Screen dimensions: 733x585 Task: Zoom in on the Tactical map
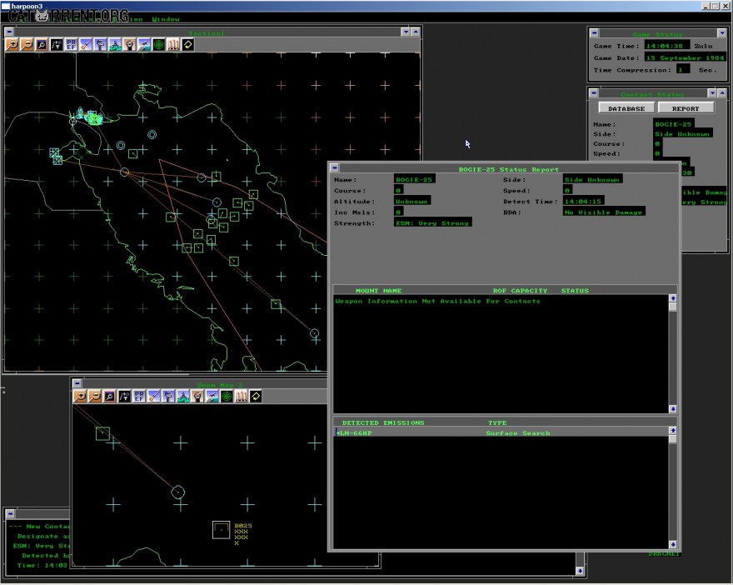tap(12, 44)
